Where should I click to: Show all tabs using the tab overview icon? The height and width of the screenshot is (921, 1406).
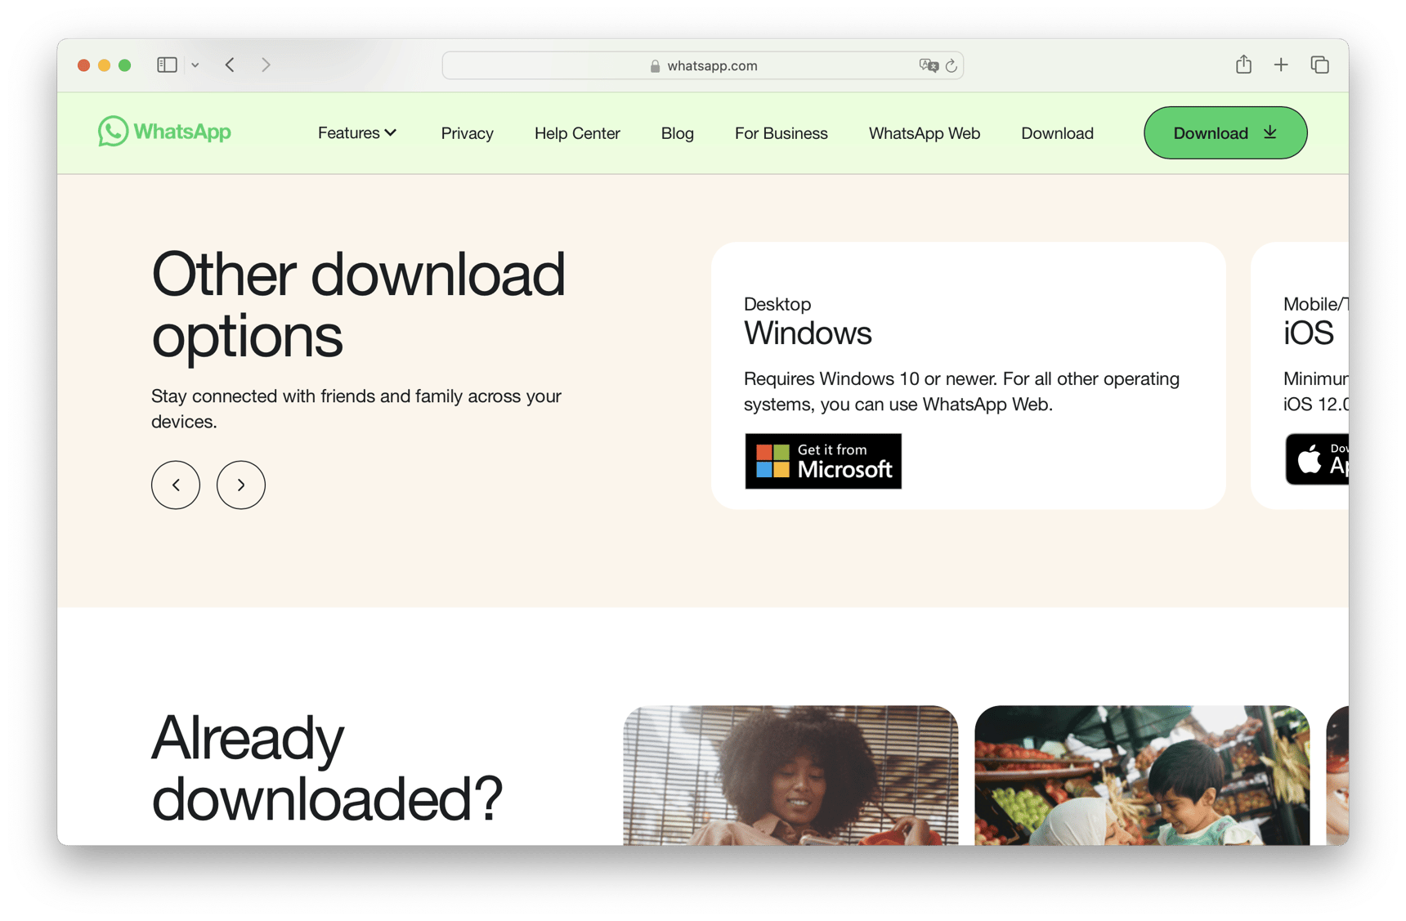pos(1319,65)
